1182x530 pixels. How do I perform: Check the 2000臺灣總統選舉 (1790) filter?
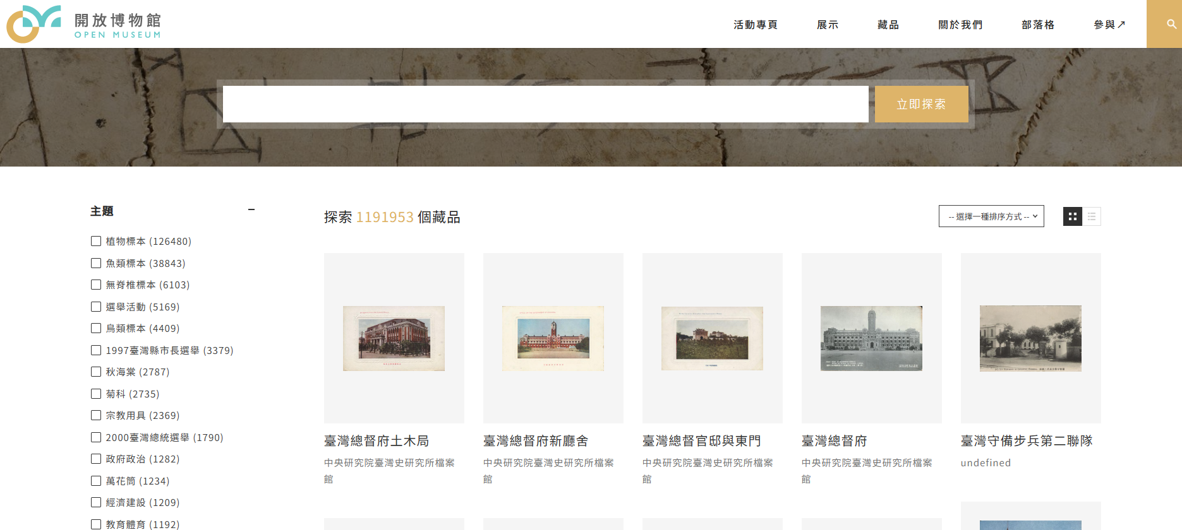point(96,437)
